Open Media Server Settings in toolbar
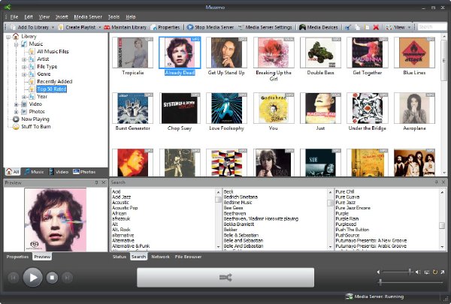 click(265, 27)
